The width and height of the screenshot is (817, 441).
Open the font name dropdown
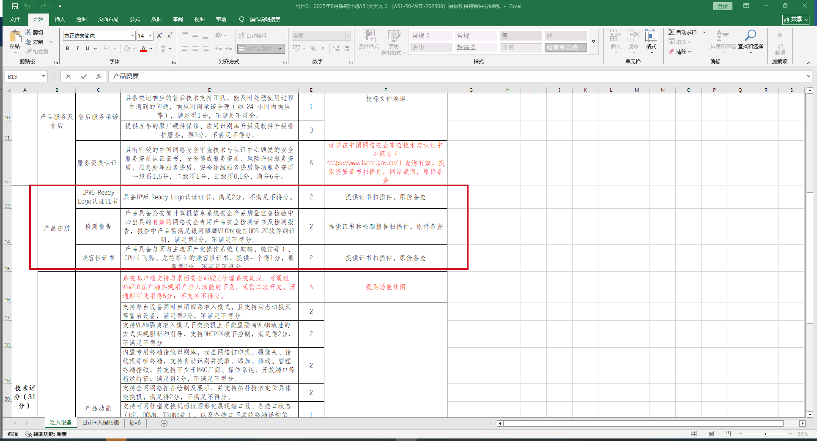coord(132,36)
